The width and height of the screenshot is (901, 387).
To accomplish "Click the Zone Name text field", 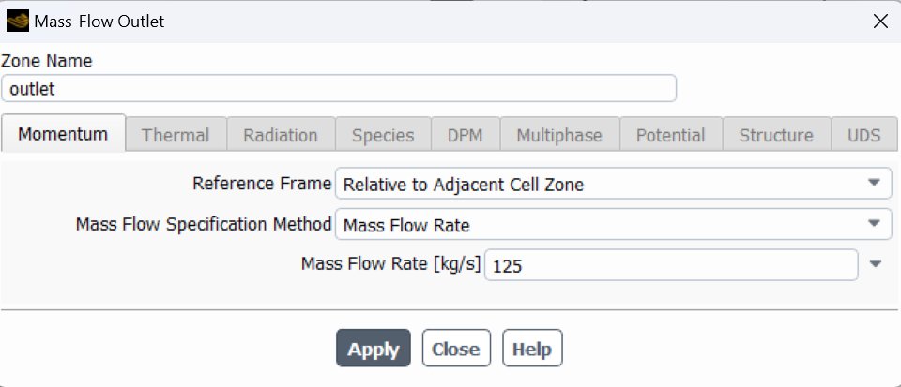I will click(x=338, y=88).
